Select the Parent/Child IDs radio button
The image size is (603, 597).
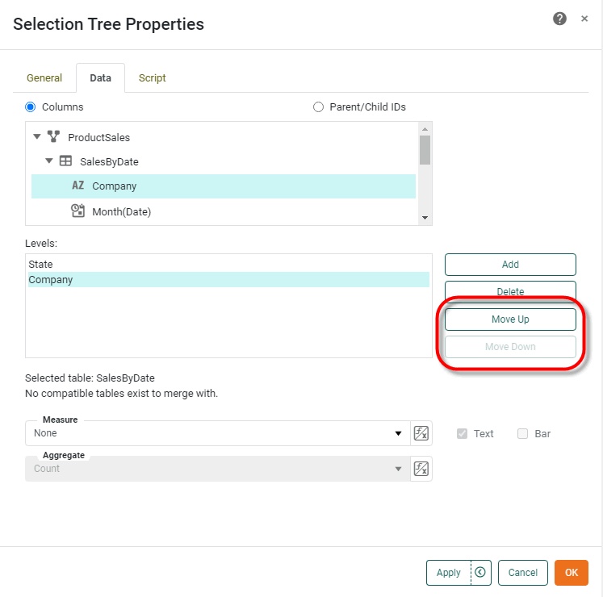(318, 106)
